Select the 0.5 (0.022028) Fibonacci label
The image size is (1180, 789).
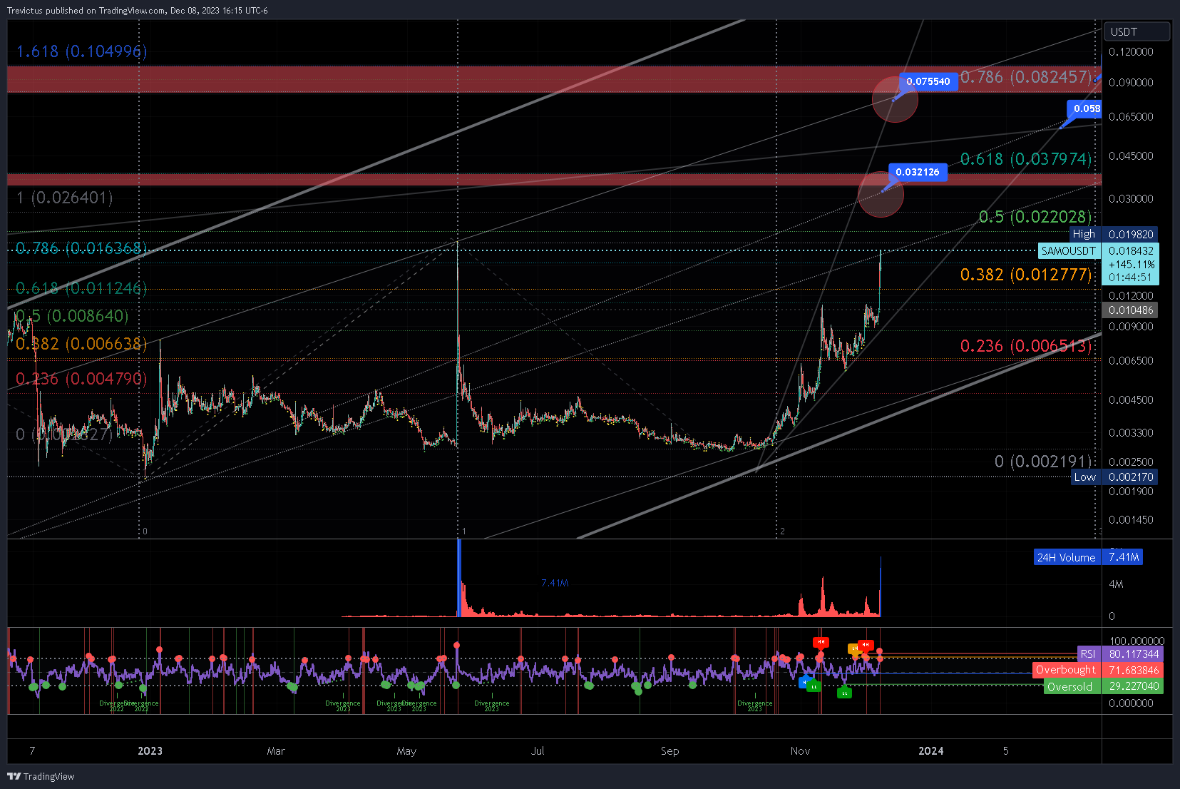click(1035, 216)
